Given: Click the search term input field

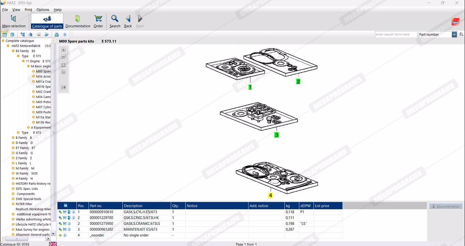Looking at the screenshot, I should point(396,34).
